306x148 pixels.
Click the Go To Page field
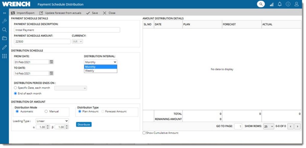point(238,126)
